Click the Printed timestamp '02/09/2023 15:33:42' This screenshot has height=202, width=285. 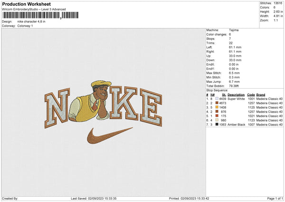coord(195,198)
